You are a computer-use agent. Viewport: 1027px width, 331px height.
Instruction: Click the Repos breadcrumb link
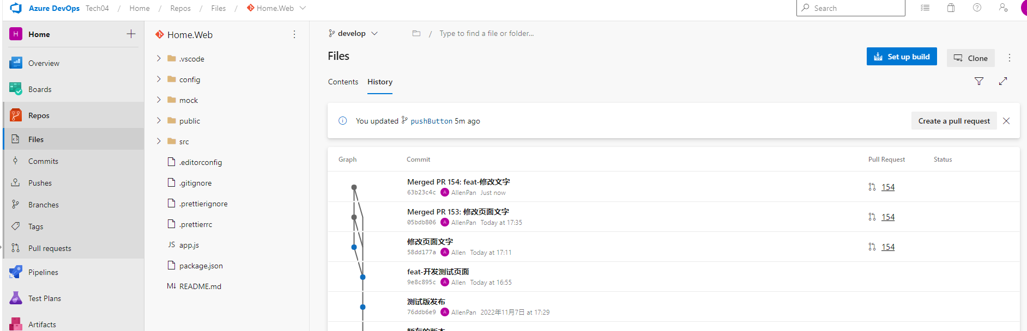click(x=180, y=8)
